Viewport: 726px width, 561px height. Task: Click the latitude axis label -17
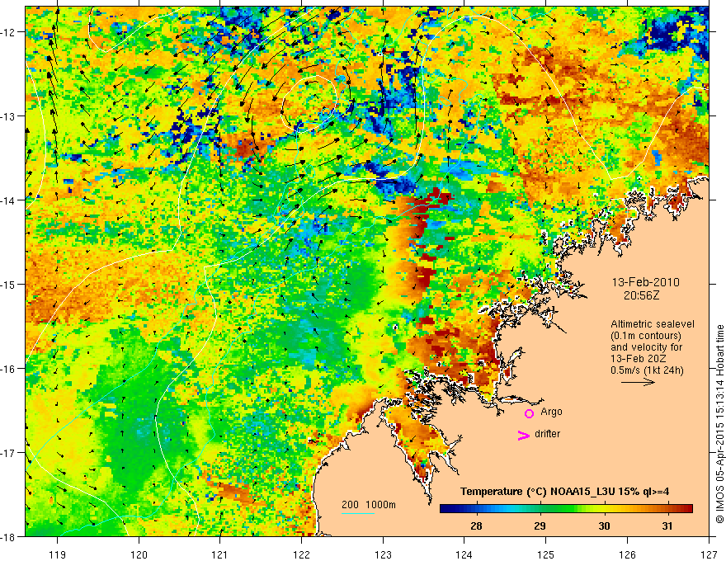pyautogui.click(x=8, y=453)
